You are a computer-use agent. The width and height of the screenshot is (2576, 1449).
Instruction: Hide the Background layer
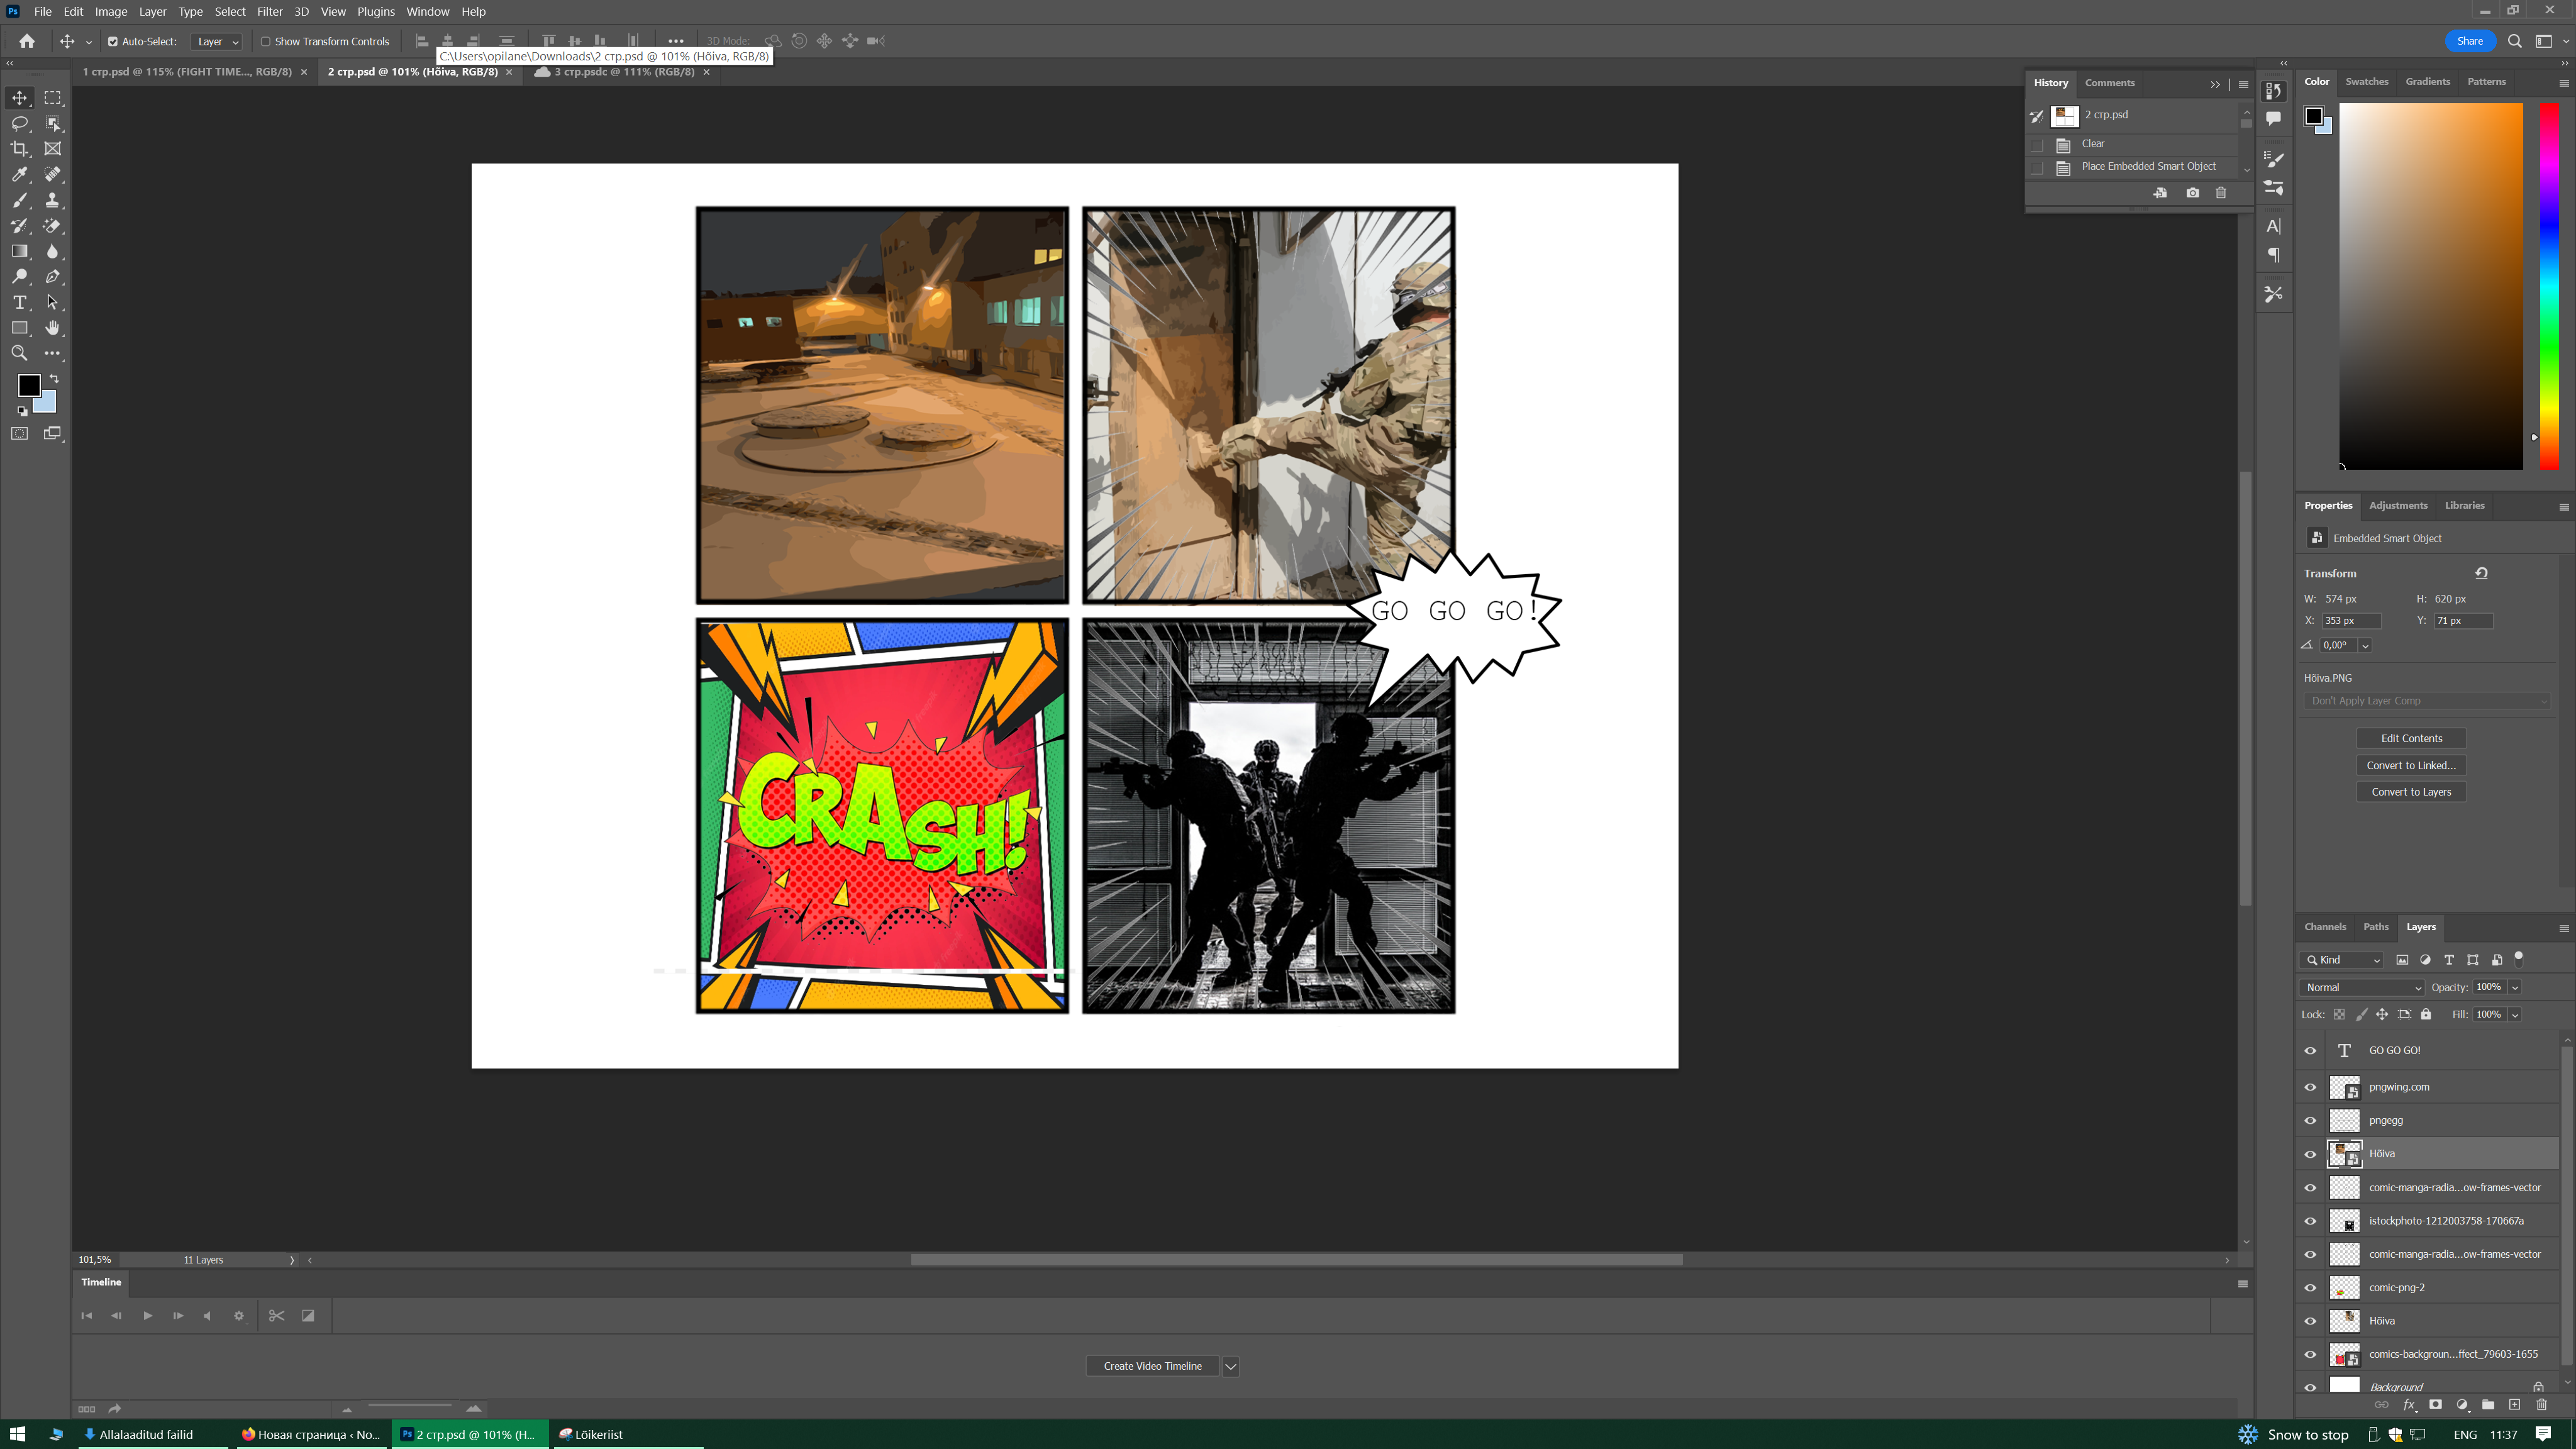click(2310, 1388)
